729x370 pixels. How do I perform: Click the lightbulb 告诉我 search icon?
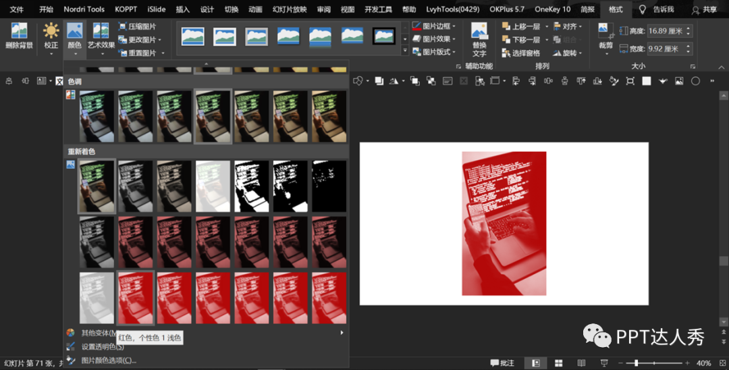coord(643,9)
